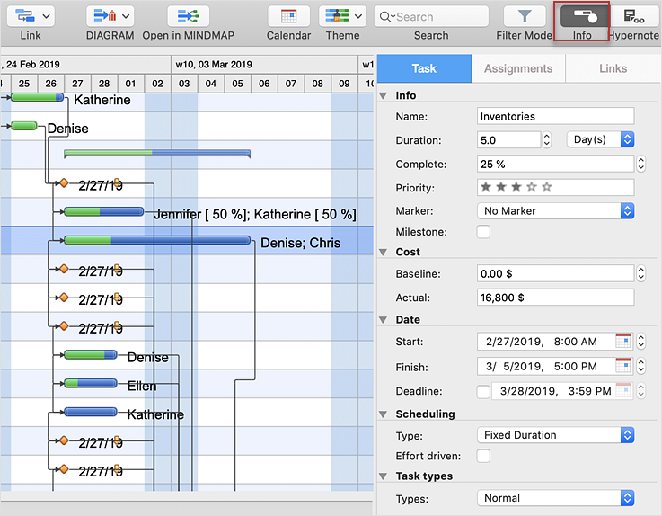This screenshot has height=516, width=662.
Task: Click Open in MINDMAP icon
Action: (188, 16)
